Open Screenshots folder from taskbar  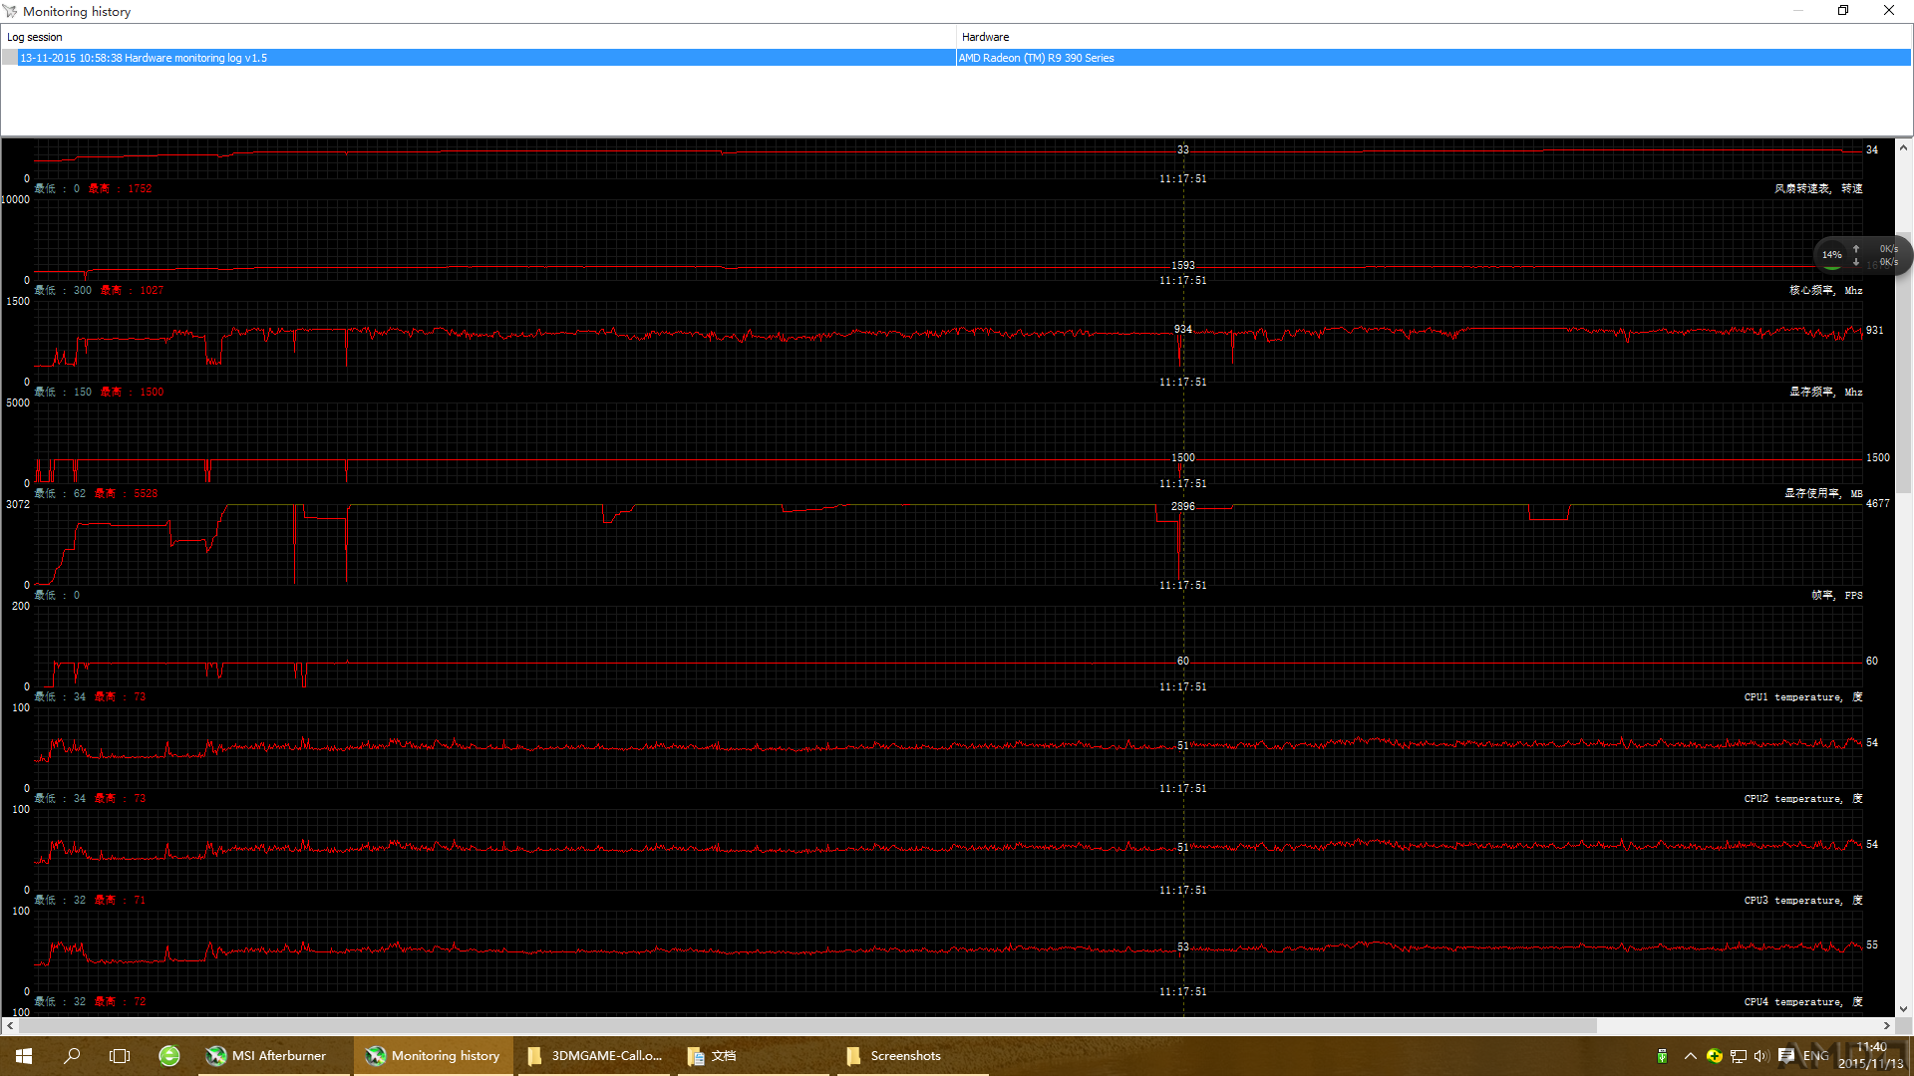pyautogui.click(x=912, y=1056)
